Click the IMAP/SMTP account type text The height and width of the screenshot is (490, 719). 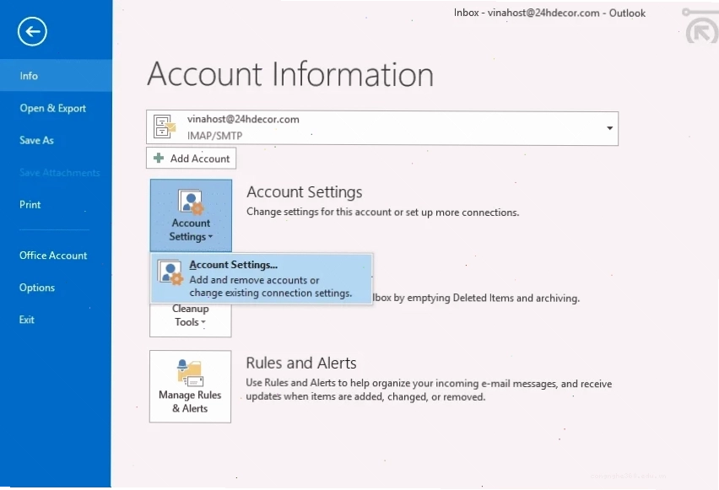click(214, 135)
